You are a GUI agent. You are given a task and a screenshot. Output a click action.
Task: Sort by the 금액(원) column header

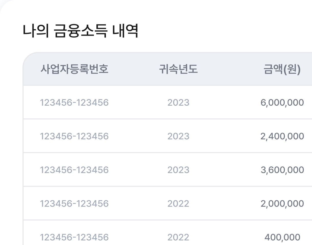(x=282, y=69)
